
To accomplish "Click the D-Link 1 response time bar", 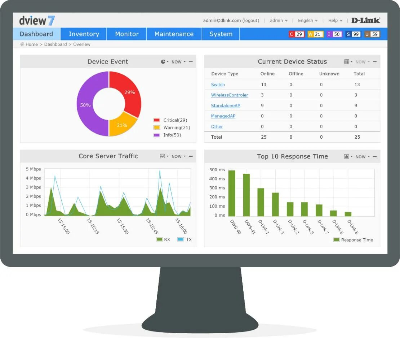I will pyautogui.click(x=261, y=202).
